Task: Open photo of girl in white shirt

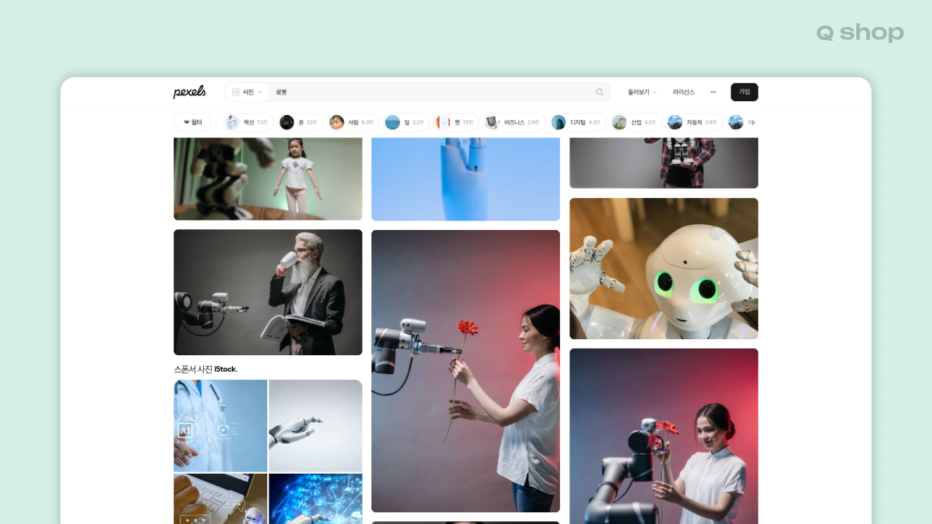Action: pos(268,178)
